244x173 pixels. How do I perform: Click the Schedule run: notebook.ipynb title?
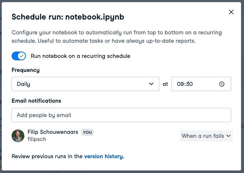(x=68, y=17)
